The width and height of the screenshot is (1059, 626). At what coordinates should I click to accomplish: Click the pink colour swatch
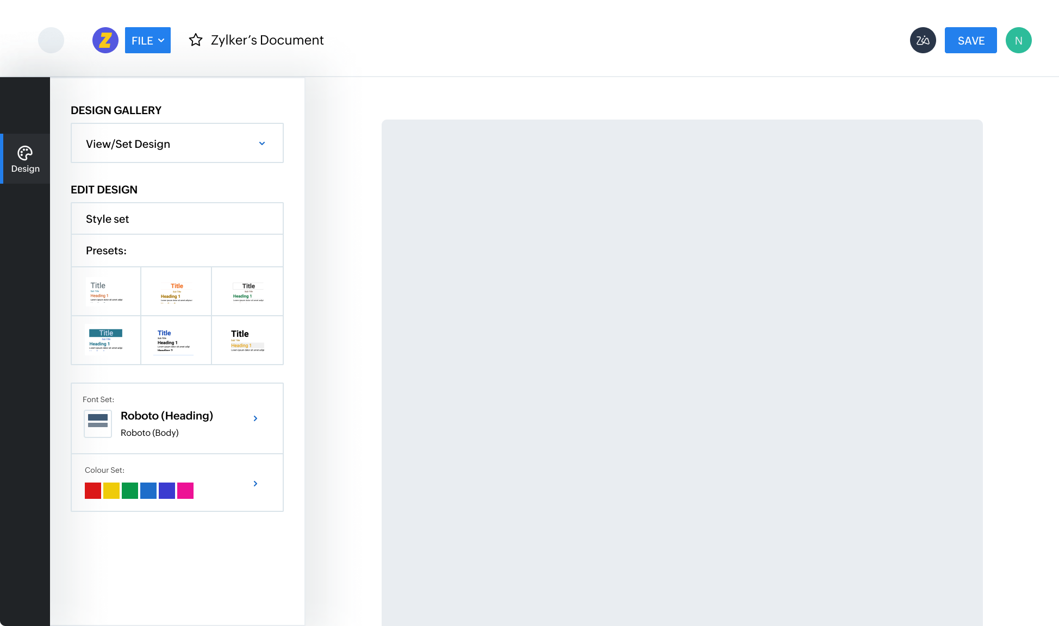click(x=185, y=491)
